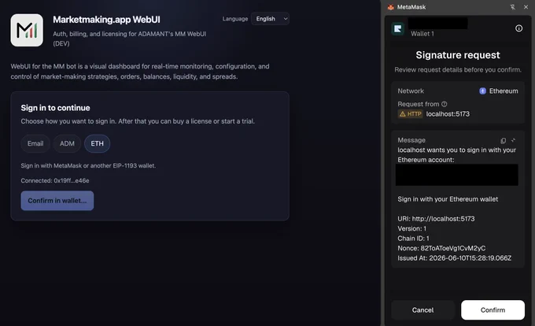Click the 'Issued At: 2026-06-10T15:28:19.066Z' line
Image resolution: width=535 pixels, height=326 pixels.
point(455,258)
